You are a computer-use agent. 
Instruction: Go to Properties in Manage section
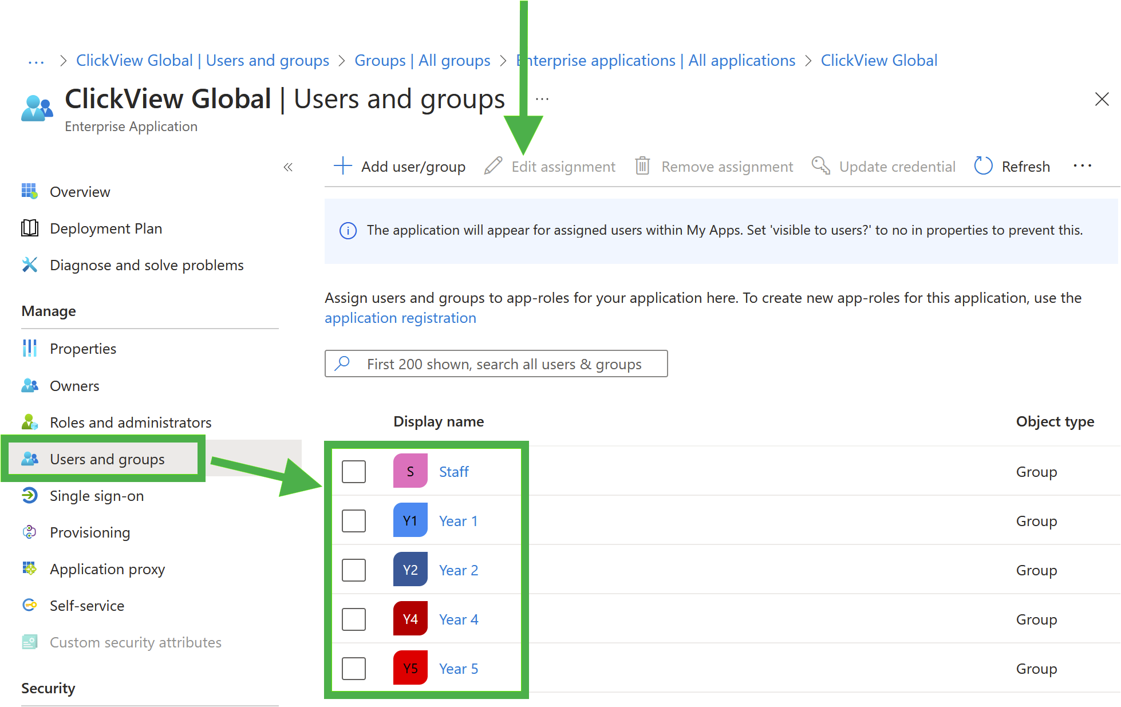pyautogui.click(x=83, y=349)
